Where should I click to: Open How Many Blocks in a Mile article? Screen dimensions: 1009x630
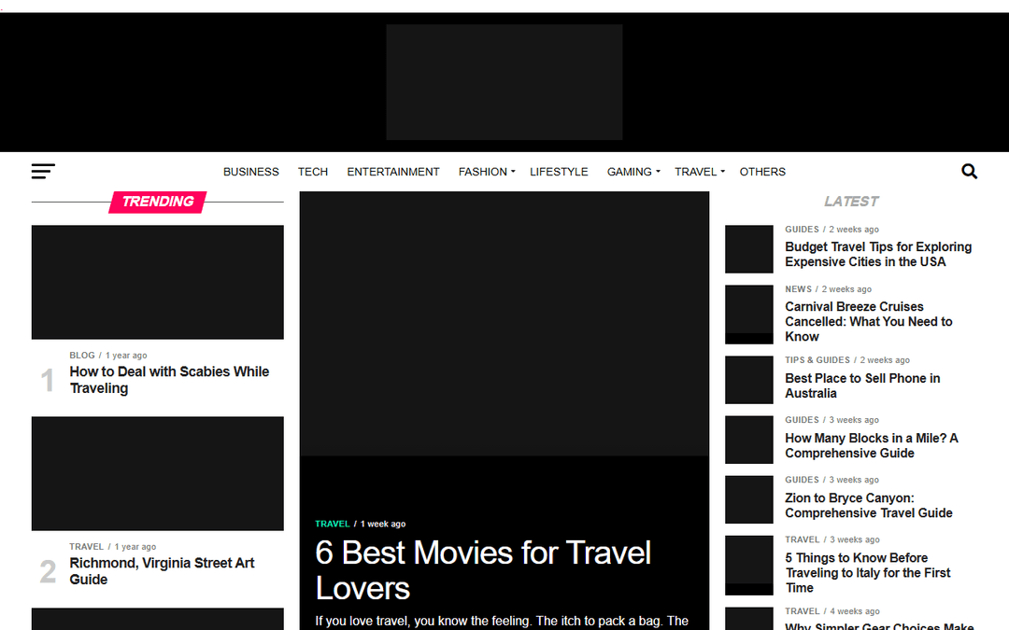tap(872, 445)
